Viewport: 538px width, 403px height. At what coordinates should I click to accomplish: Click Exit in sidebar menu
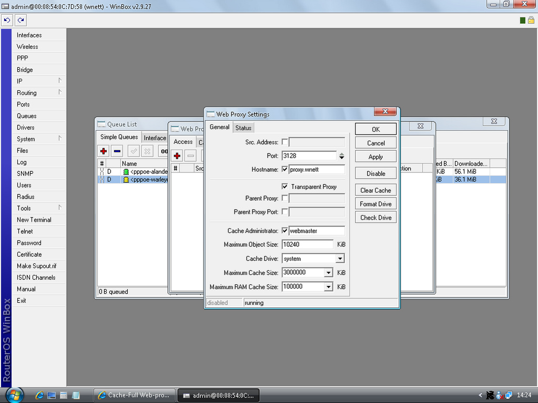[39, 301]
